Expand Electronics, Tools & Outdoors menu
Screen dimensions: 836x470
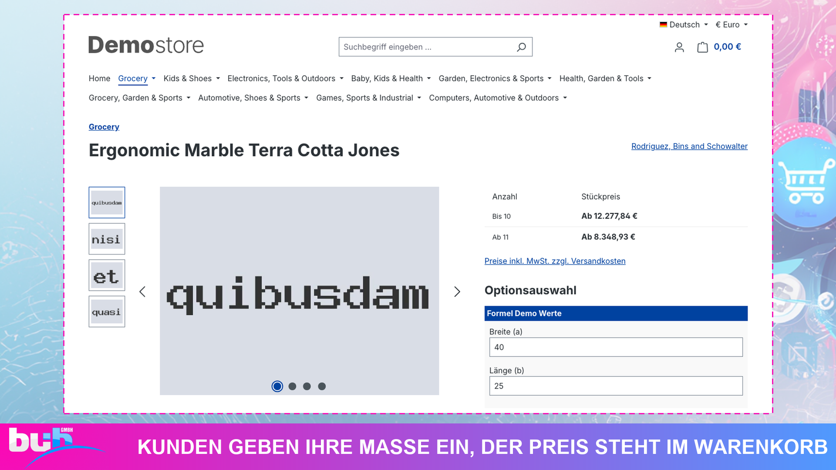(x=285, y=78)
